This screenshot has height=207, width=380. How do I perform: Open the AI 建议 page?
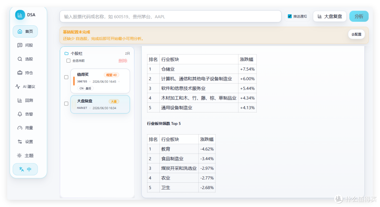pyautogui.click(x=25, y=87)
